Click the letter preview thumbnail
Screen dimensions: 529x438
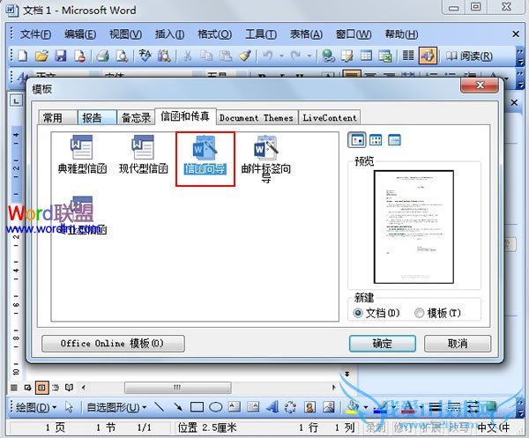[x=414, y=226]
